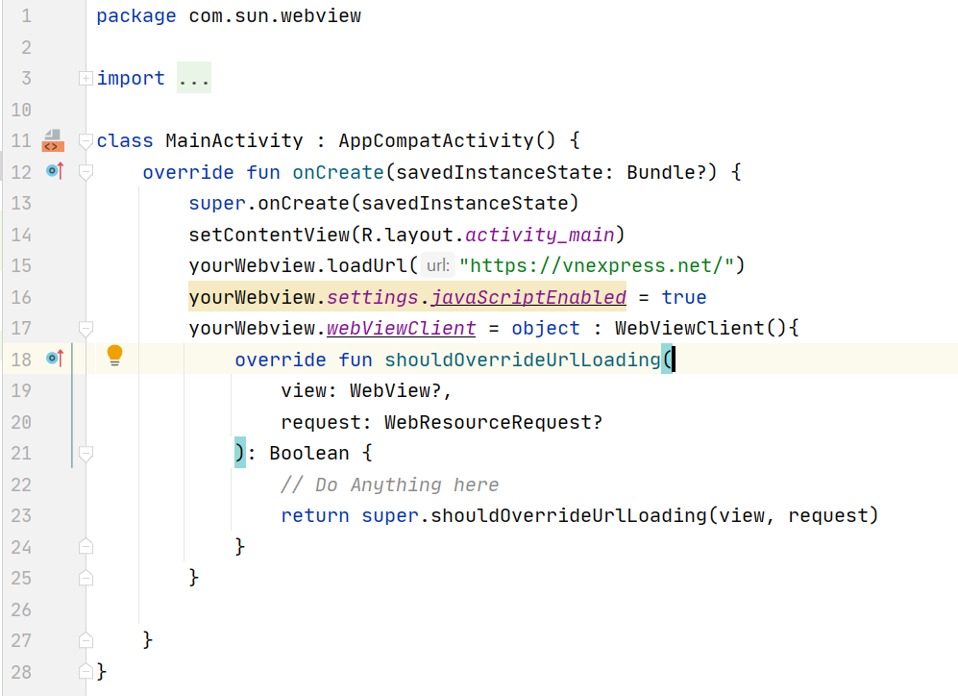
Task: Click the webViewClient property
Action: [401, 328]
